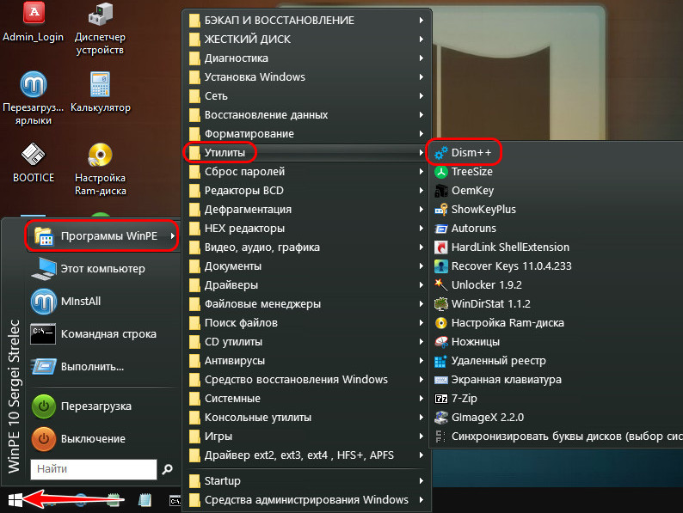Open Антивирусы folder
The height and width of the screenshot is (513, 683).
[307, 361]
